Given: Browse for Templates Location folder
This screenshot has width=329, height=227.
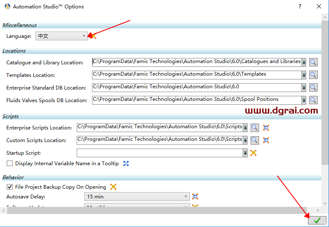Looking at the screenshot, I should coord(313,75).
